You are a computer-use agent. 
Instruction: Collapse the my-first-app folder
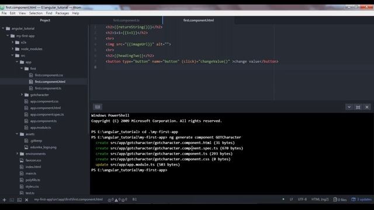pyautogui.click(x=8, y=36)
